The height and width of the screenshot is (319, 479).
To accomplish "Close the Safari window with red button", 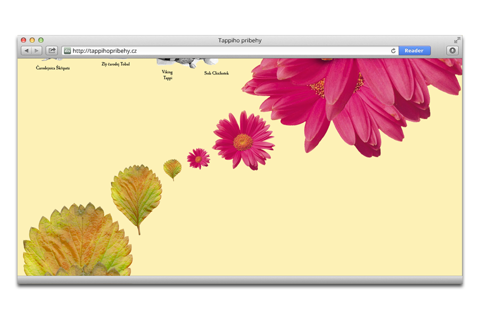I will (x=23, y=40).
